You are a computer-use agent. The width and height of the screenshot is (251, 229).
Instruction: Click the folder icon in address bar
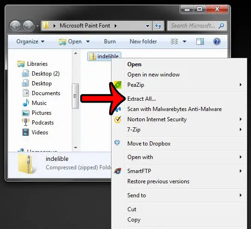click(x=46, y=26)
